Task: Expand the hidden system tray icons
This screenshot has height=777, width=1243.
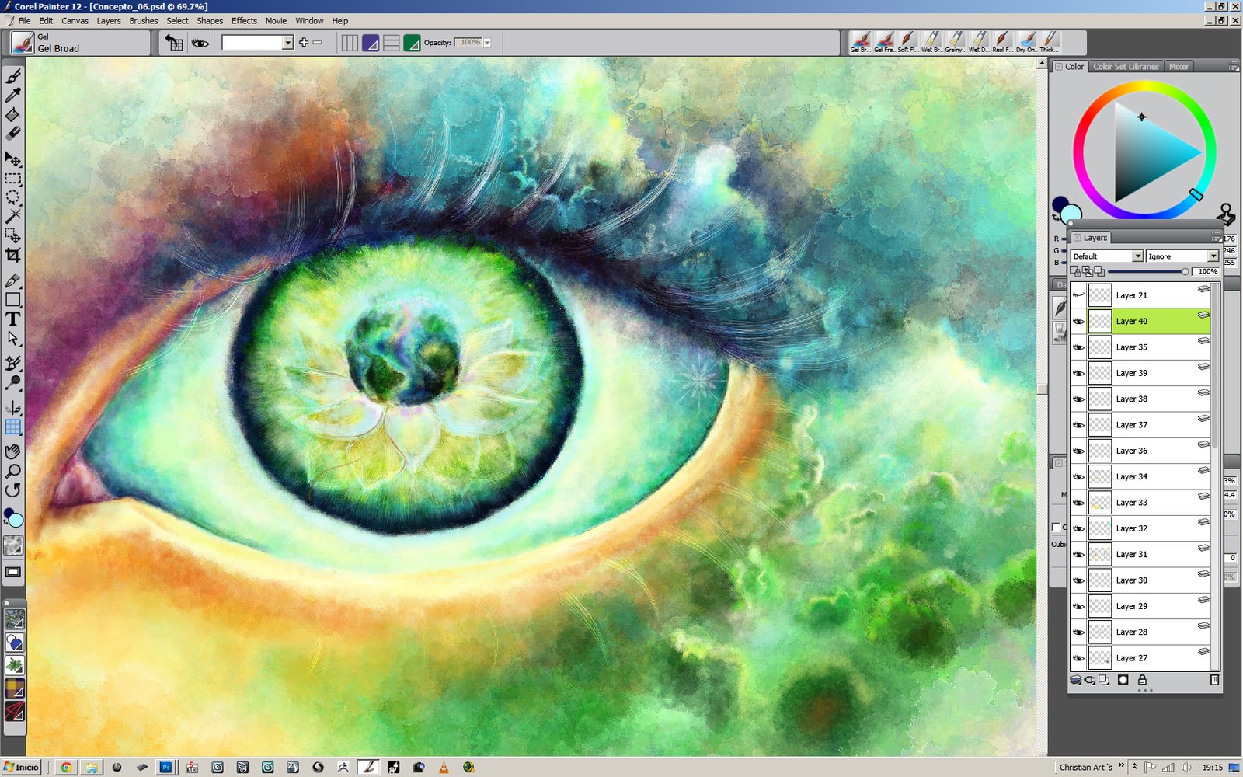Action: click(x=1134, y=766)
